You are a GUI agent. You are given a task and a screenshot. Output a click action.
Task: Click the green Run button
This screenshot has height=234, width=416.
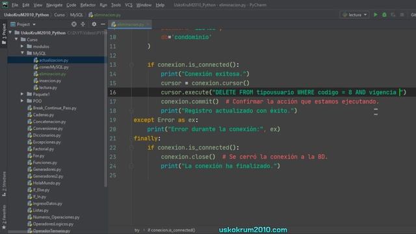(x=376, y=15)
